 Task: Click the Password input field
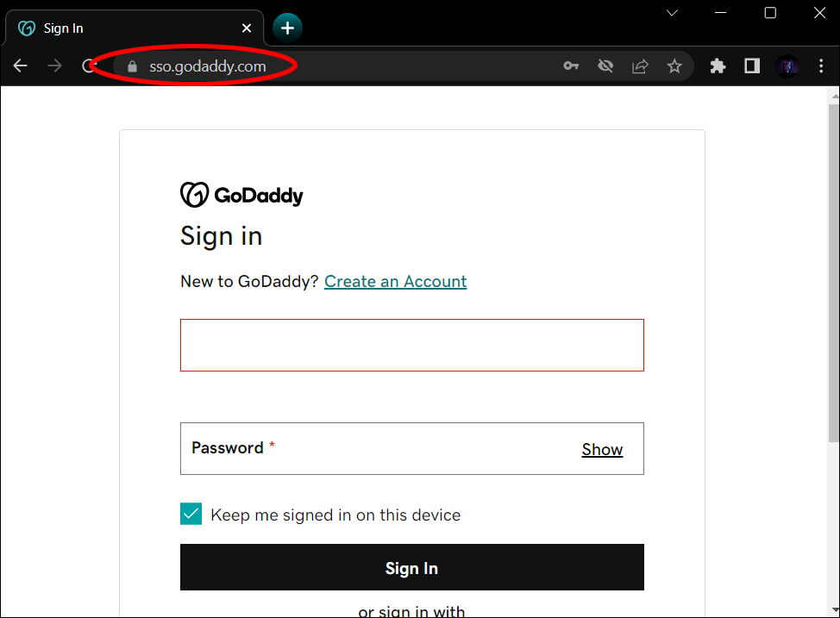[412, 449]
